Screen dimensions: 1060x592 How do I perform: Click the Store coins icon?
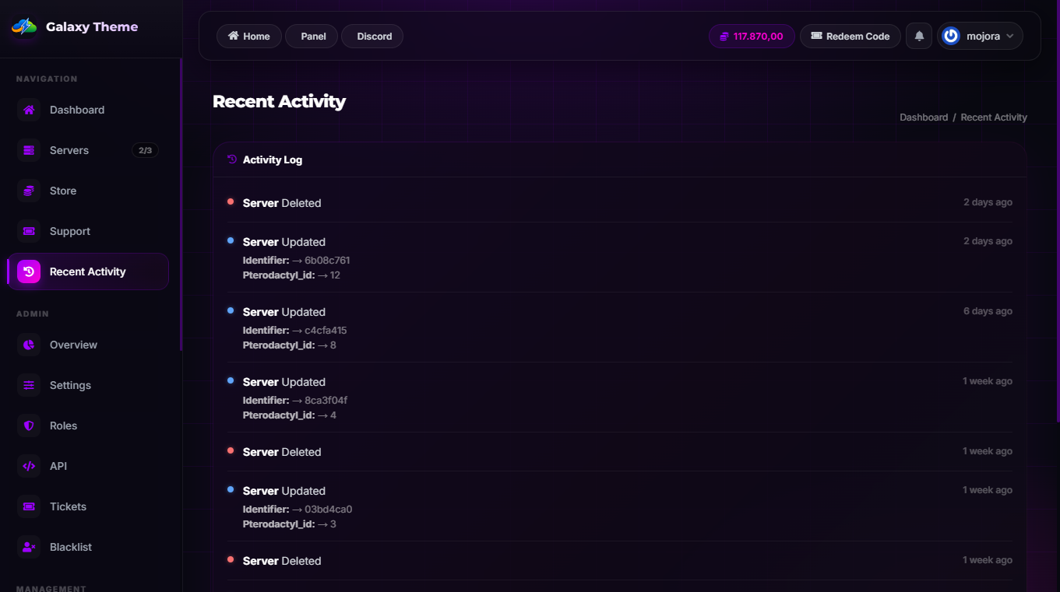coord(29,191)
